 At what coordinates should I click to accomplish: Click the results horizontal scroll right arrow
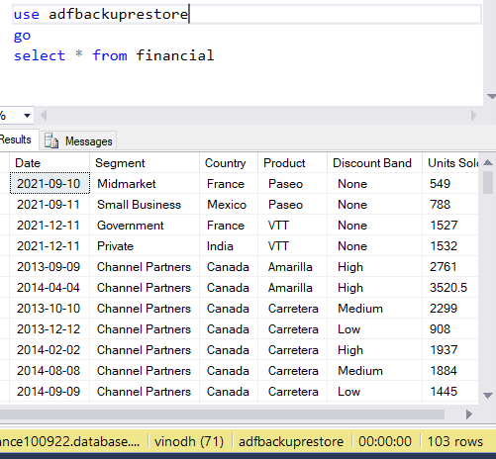(x=468, y=414)
